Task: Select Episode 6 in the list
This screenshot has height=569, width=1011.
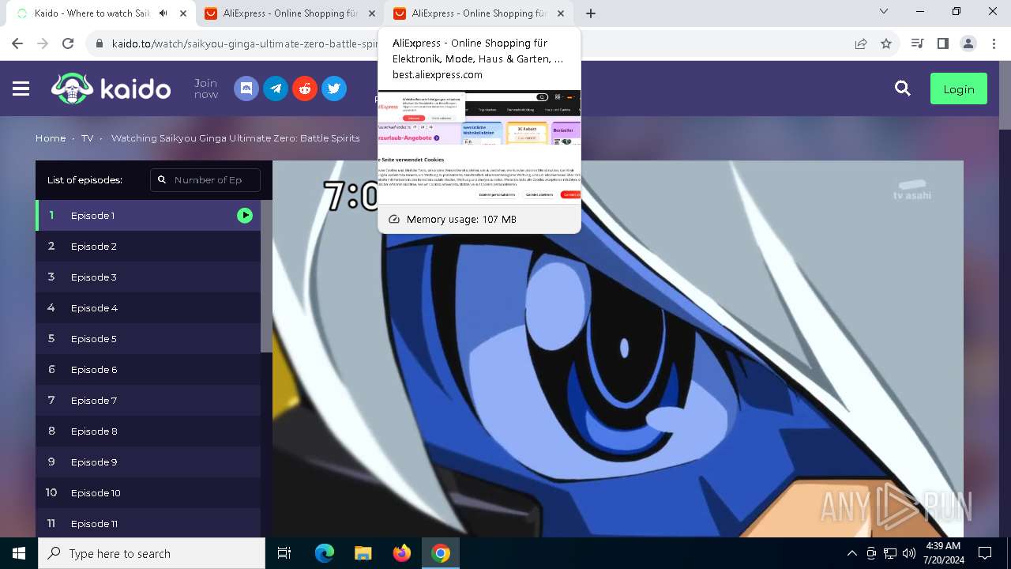Action: click(148, 369)
